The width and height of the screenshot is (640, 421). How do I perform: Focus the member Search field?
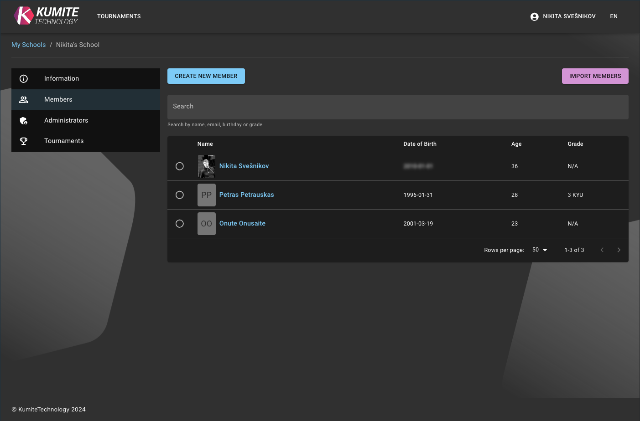point(397,107)
